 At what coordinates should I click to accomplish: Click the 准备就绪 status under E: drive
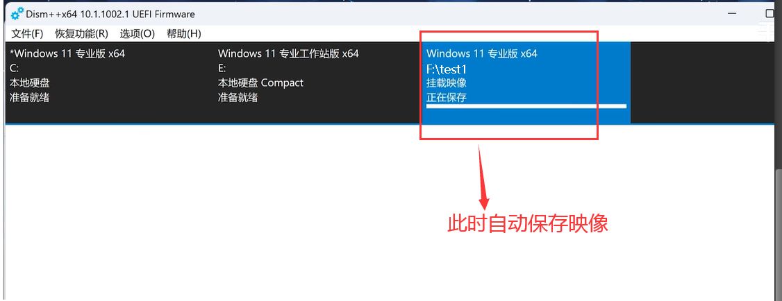[x=238, y=98]
